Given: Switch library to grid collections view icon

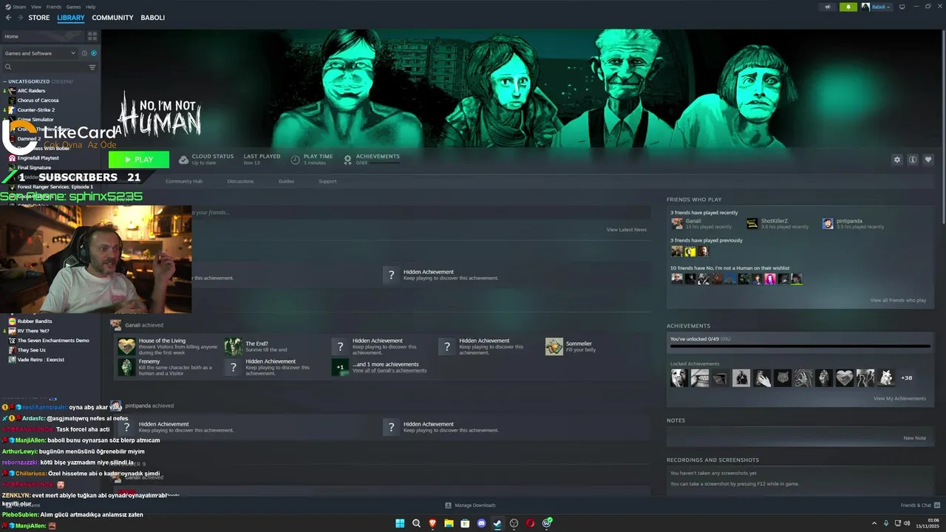Looking at the screenshot, I should pyautogui.click(x=92, y=35).
